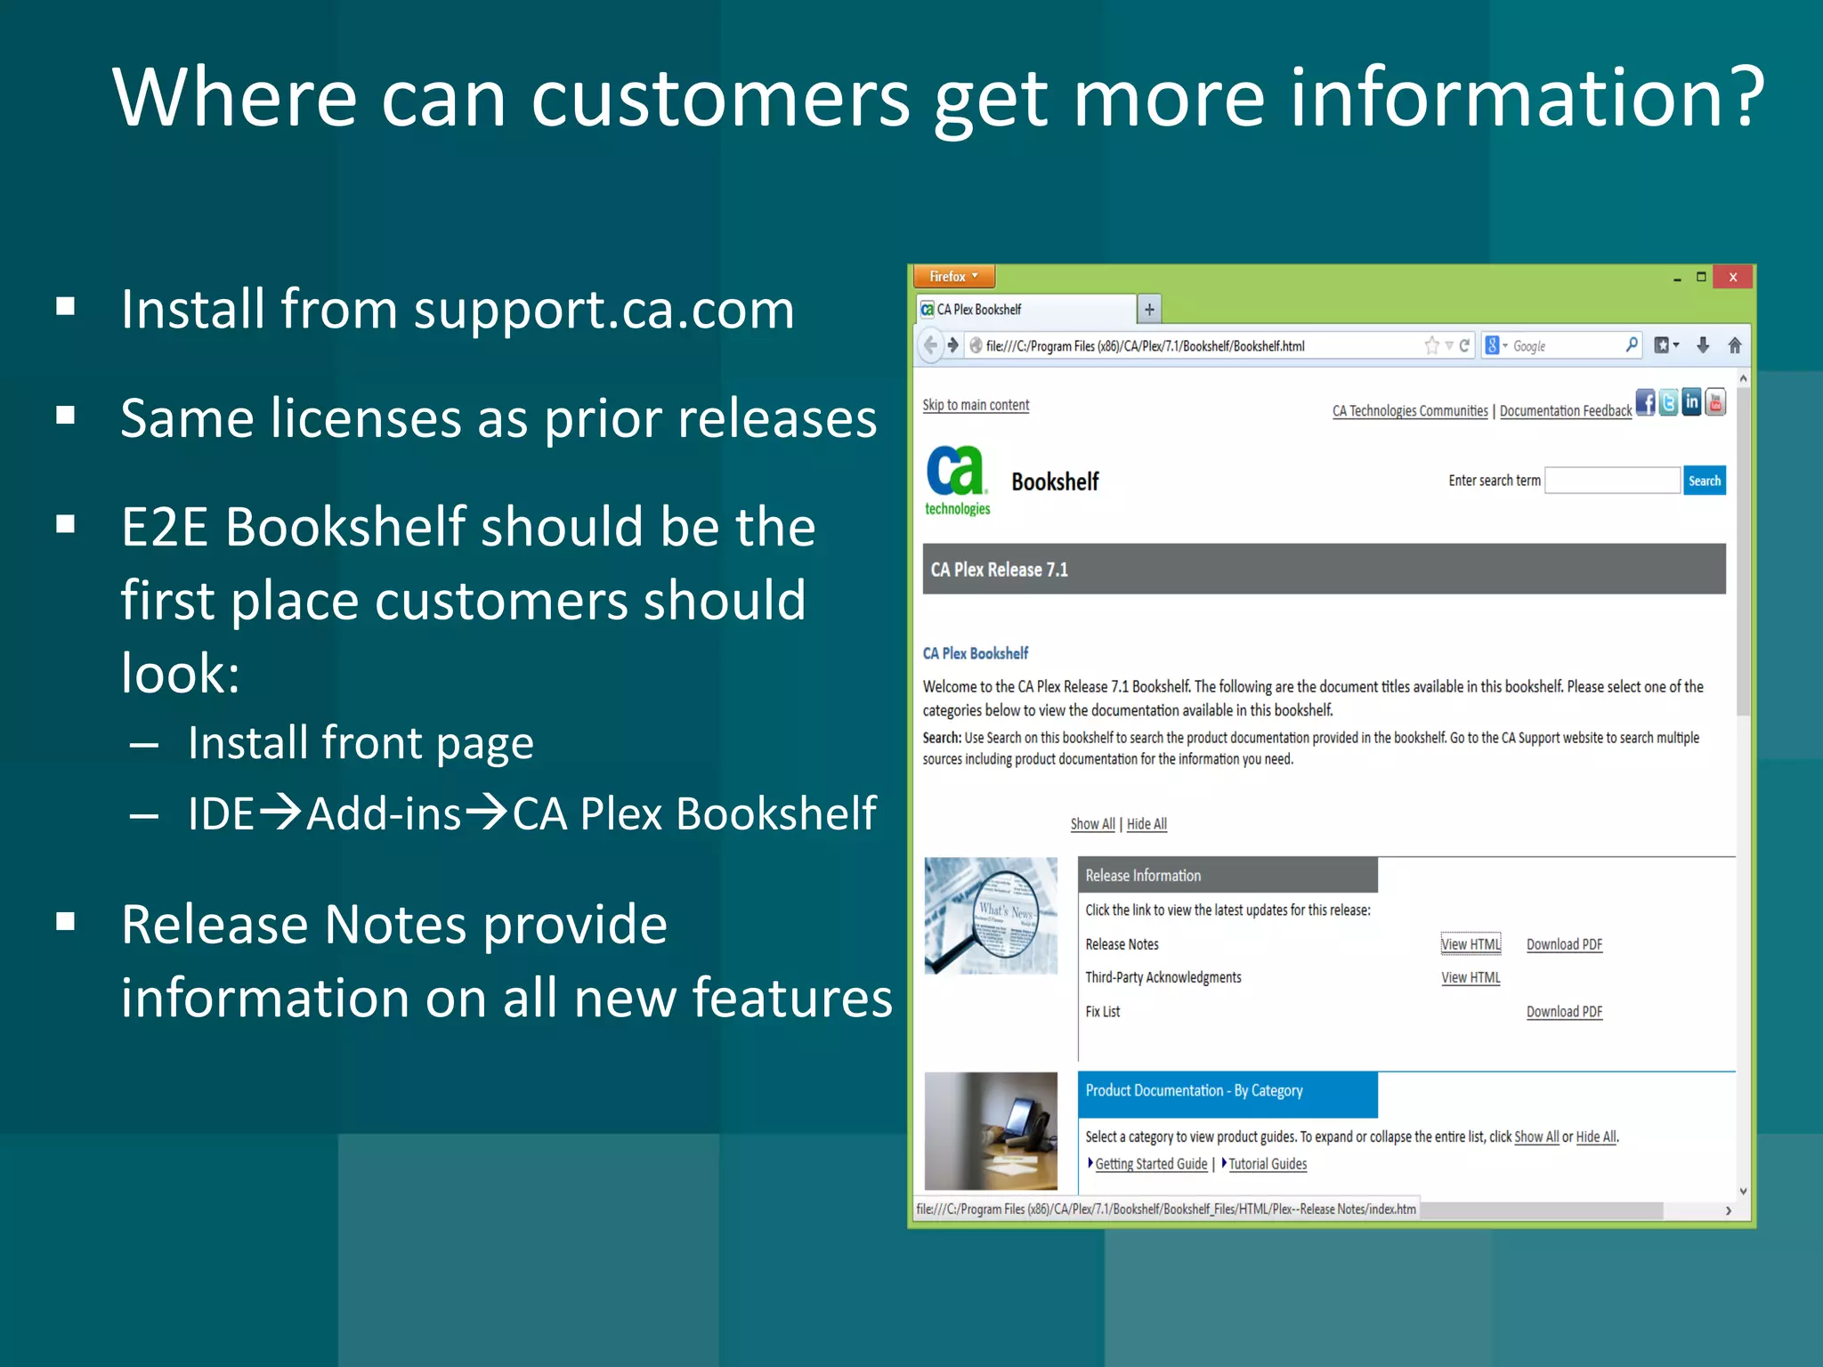Click Hide All in category description
Viewport: 1823px width, 1367px height.
[1596, 1137]
